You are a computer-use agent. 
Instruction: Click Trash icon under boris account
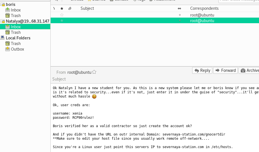pos(8,16)
